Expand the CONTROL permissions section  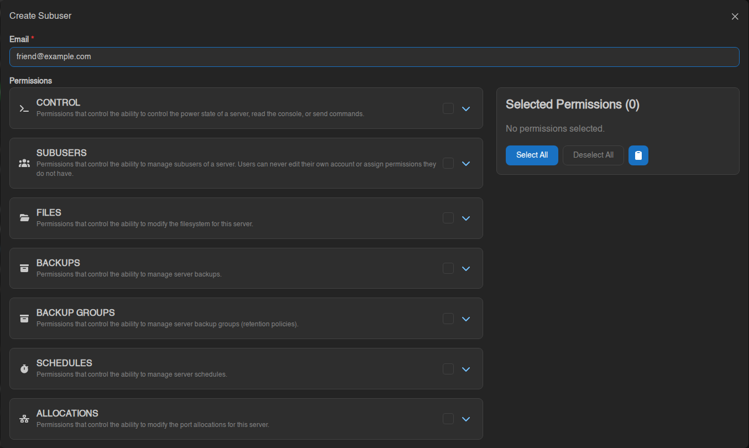point(466,108)
